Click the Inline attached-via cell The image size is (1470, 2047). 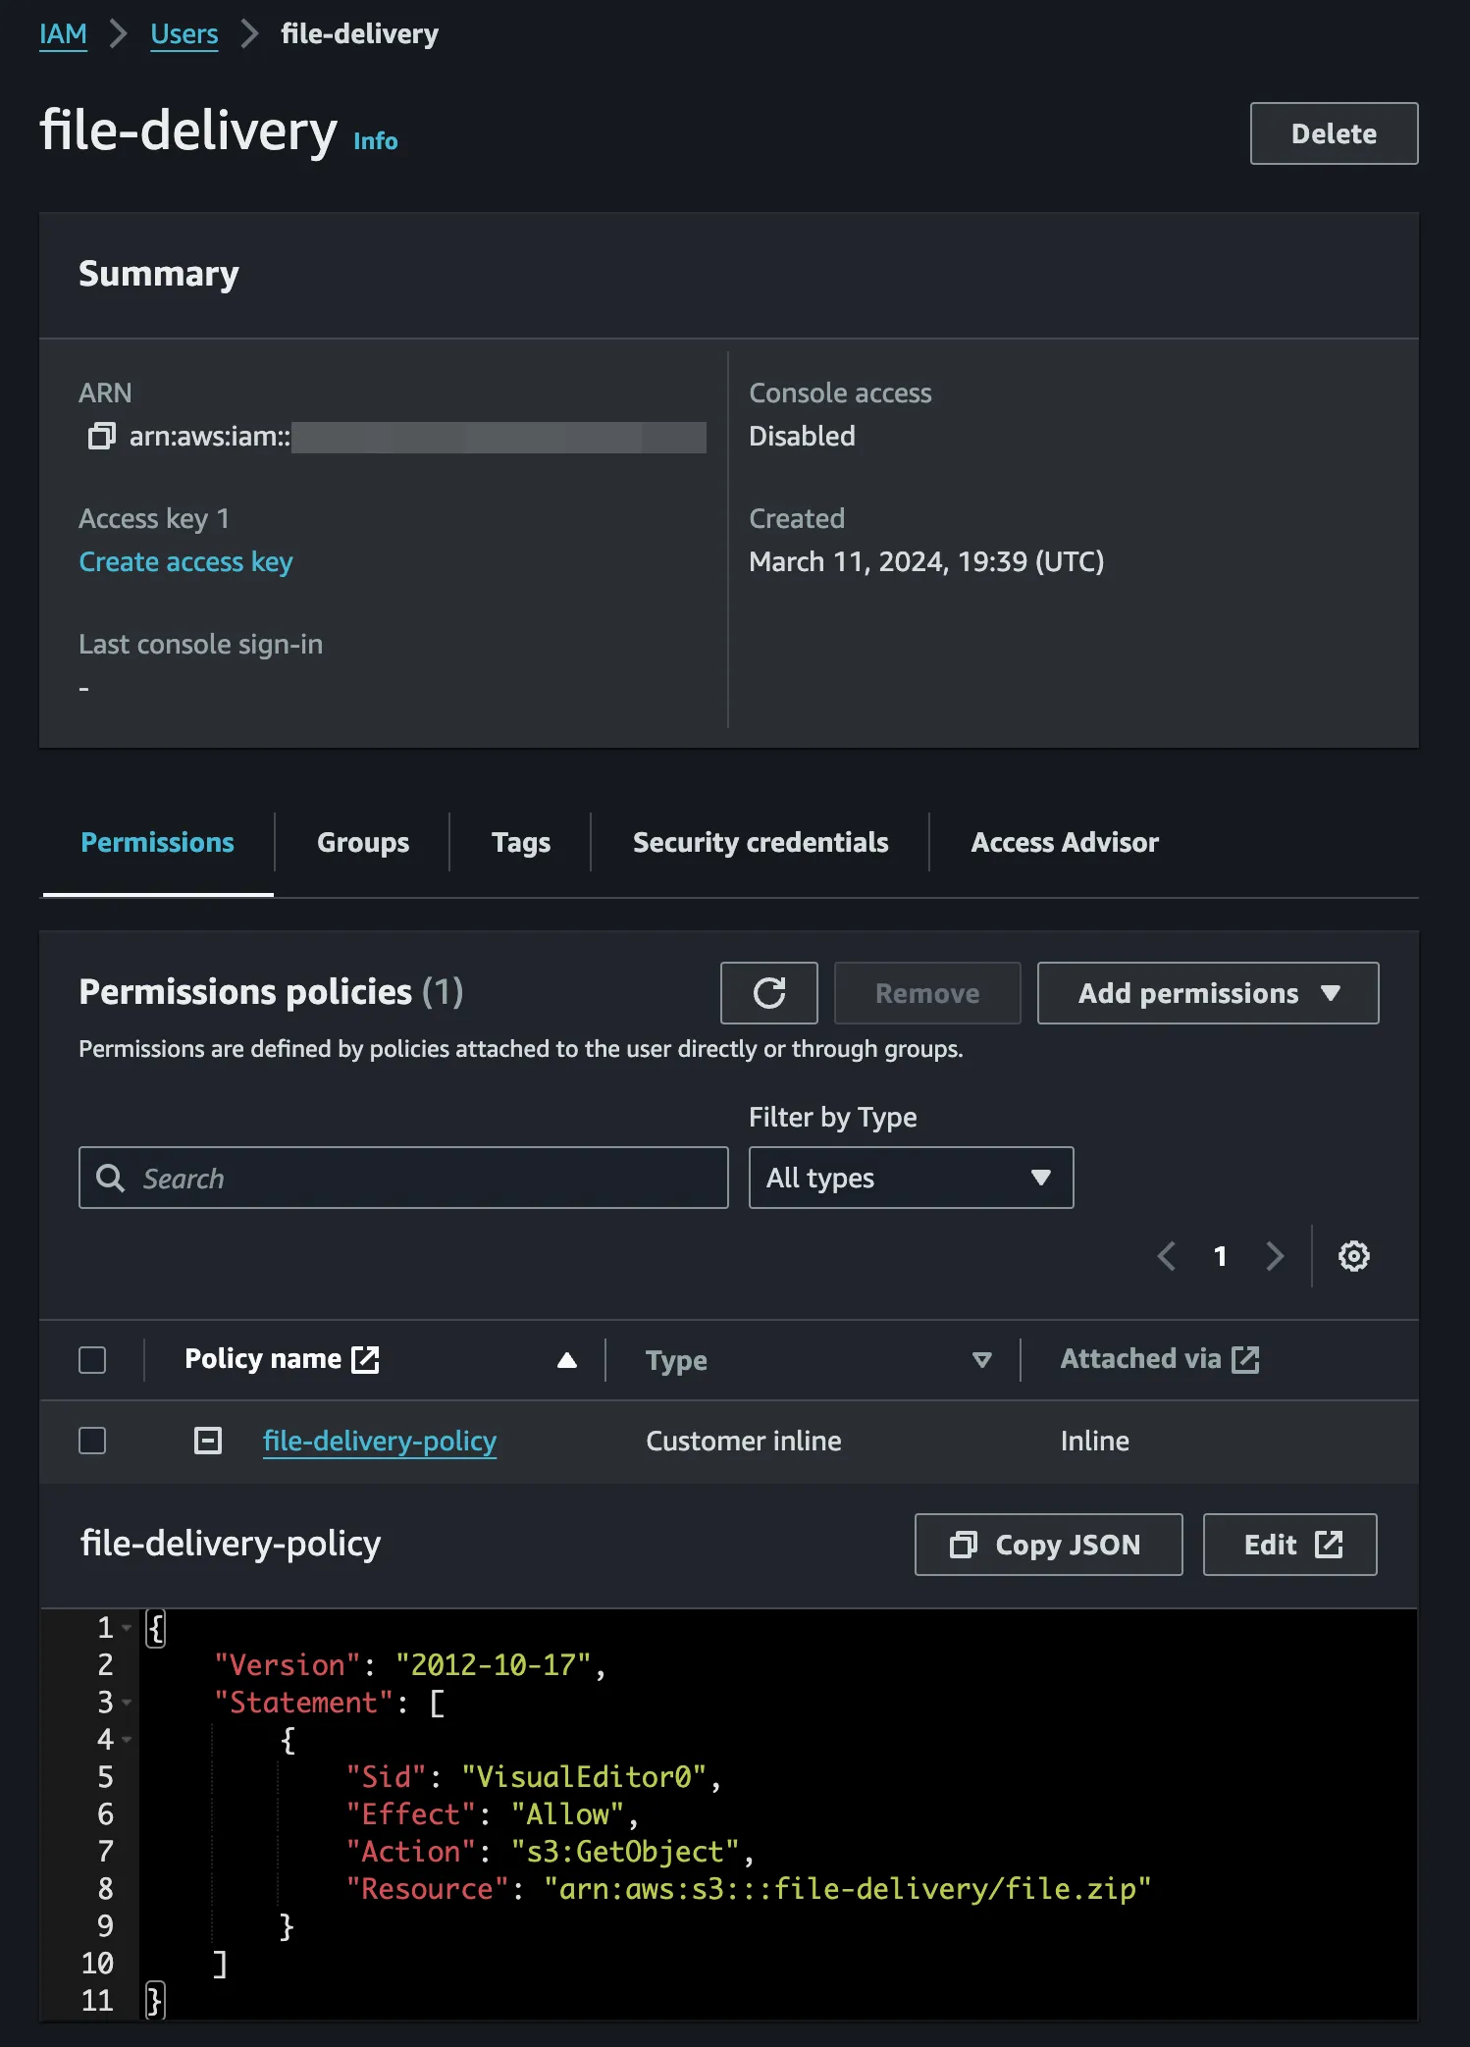[1095, 1441]
